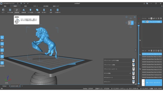Image resolution: width=163 pixels, height=92 pixels.
Task: Click the 単一パラメータスライス slice button
Action: (x=154, y=83)
